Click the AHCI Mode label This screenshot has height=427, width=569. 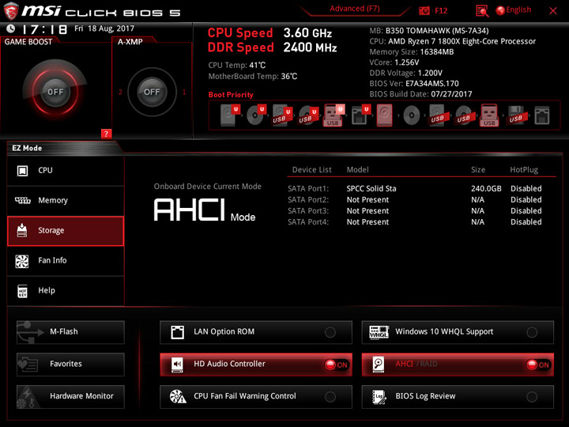click(205, 210)
